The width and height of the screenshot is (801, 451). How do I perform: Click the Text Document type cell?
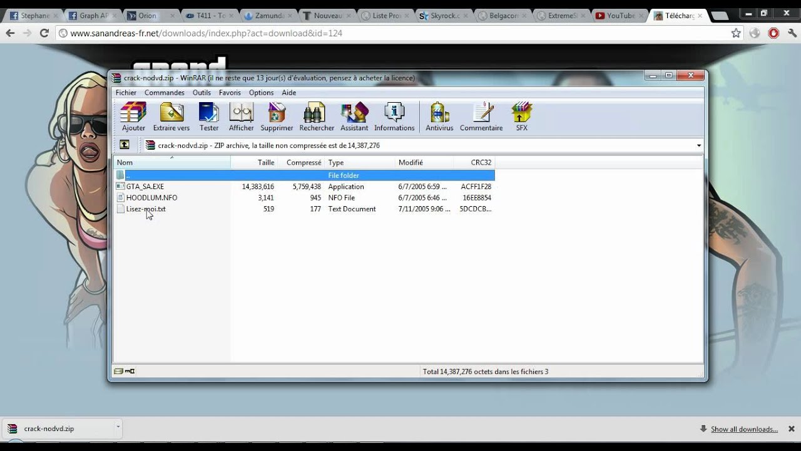pos(352,209)
